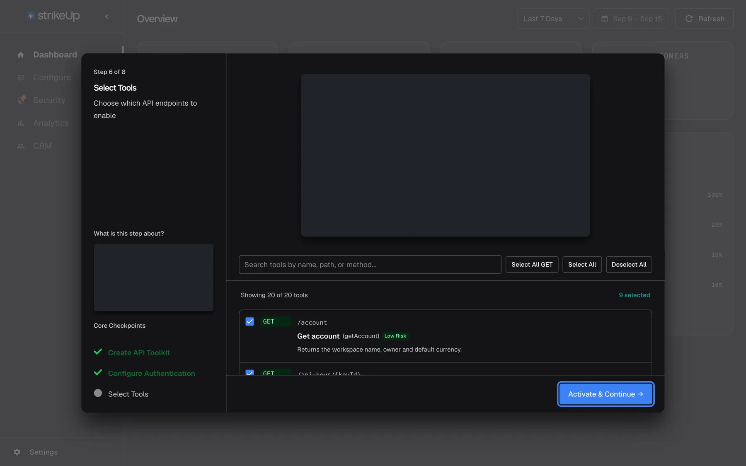Click the large video preview placeholder
Image resolution: width=746 pixels, height=466 pixels.
point(445,155)
